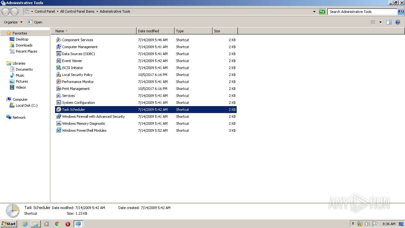Viewport: 405px width, 228px height.
Task: Open Videos library in the sidebar
Action: pyautogui.click(x=21, y=87)
